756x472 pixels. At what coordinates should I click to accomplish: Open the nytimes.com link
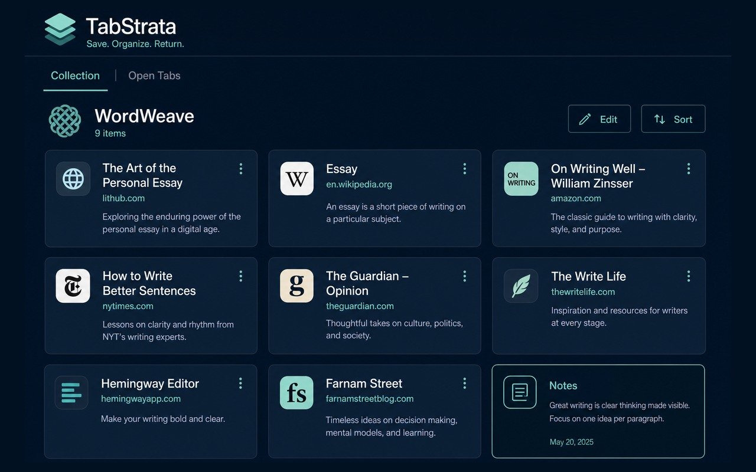tap(128, 306)
